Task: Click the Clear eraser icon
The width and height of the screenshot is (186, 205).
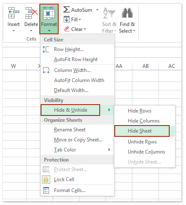Action: pyautogui.click(x=67, y=29)
